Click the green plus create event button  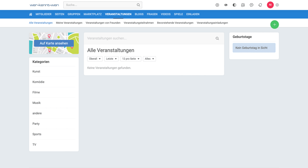274,24
